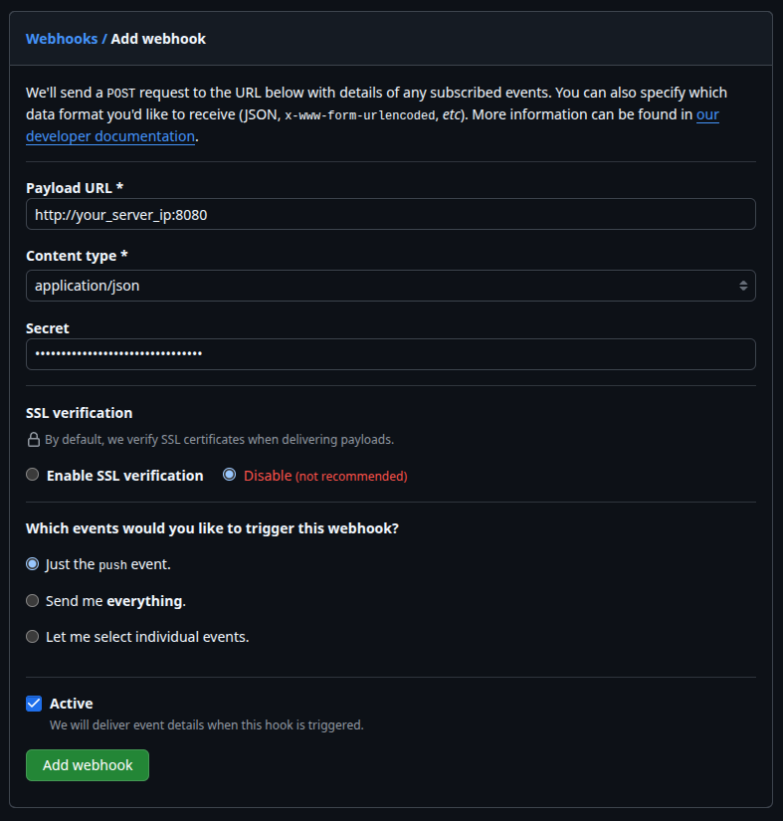Click the lock icon under SSL verification
This screenshot has height=821, width=783.
point(33,439)
